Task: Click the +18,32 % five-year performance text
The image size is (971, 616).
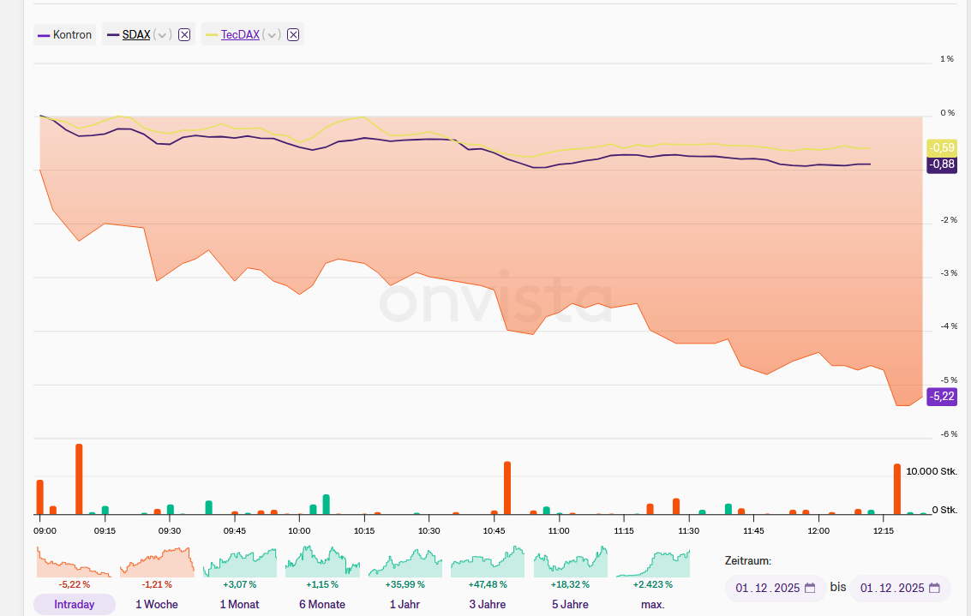Action: click(x=570, y=584)
